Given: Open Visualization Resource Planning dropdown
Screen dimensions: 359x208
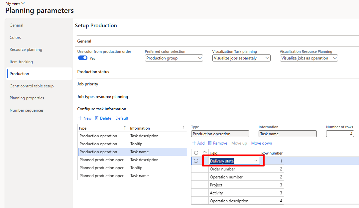Looking at the screenshot, I should [x=308, y=58].
